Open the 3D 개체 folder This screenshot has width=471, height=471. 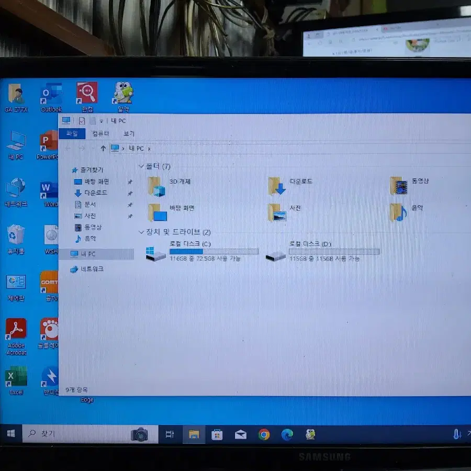tap(170, 186)
